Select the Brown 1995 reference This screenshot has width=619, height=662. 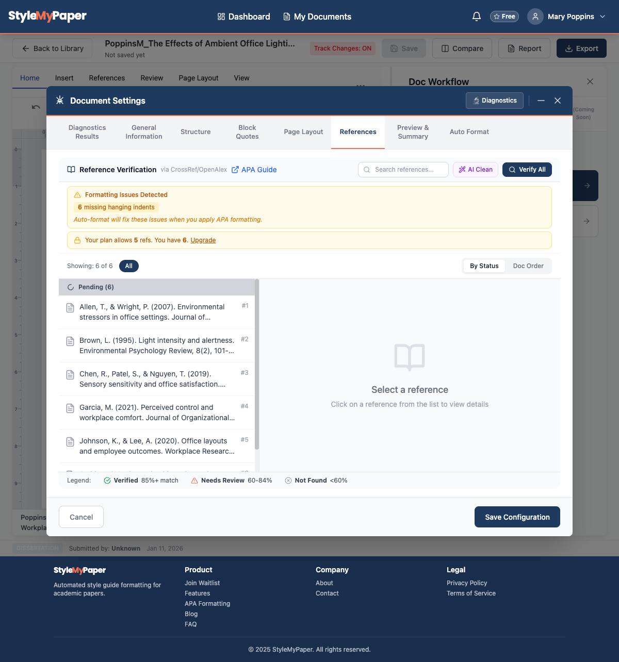157,345
